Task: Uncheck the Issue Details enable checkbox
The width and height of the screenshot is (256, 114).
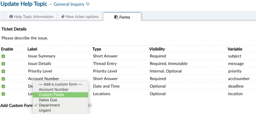Action: (3, 64)
